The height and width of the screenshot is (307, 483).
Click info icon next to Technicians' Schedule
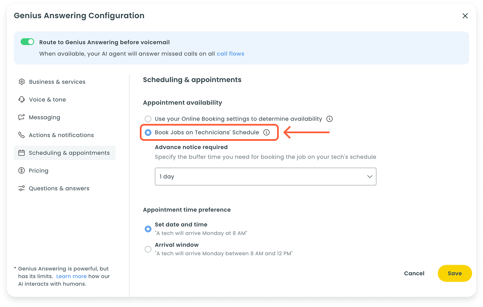(x=266, y=132)
